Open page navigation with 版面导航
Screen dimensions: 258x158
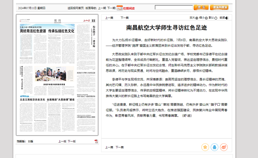click(x=91, y=7)
